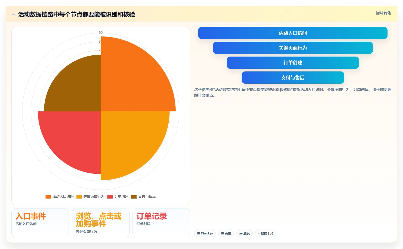Click 活动入口访问 legend label text
Image resolution: width=403 pixels, height=249 pixels.
coord(63,197)
